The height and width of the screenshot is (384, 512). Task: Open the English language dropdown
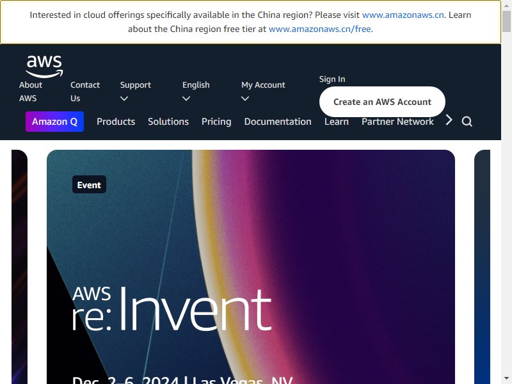pyautogui.click(x=196, y=92)
